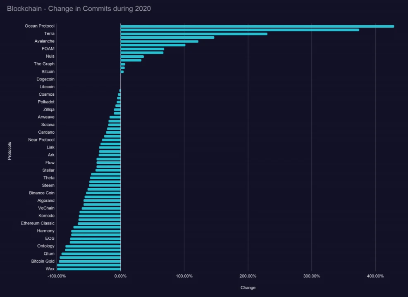Select the Terra axis label
The image size is (408, 297).
coord(49,33)
